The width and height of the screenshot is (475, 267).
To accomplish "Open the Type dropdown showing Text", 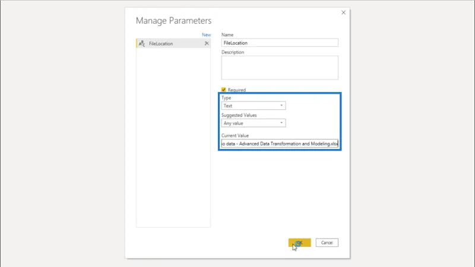I will click(254, 106).
